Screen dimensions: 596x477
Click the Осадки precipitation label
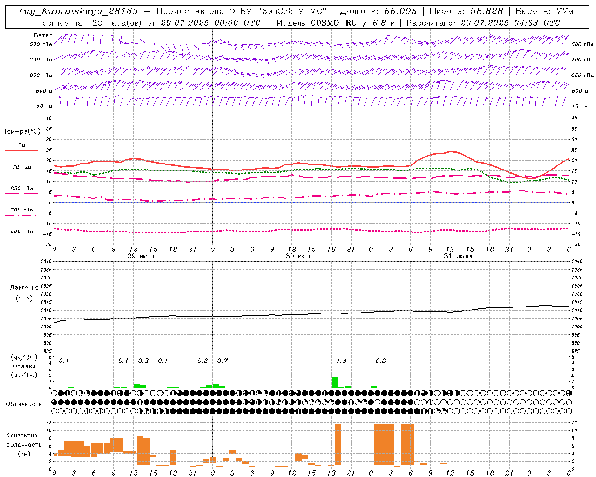(x=24, y=366)
